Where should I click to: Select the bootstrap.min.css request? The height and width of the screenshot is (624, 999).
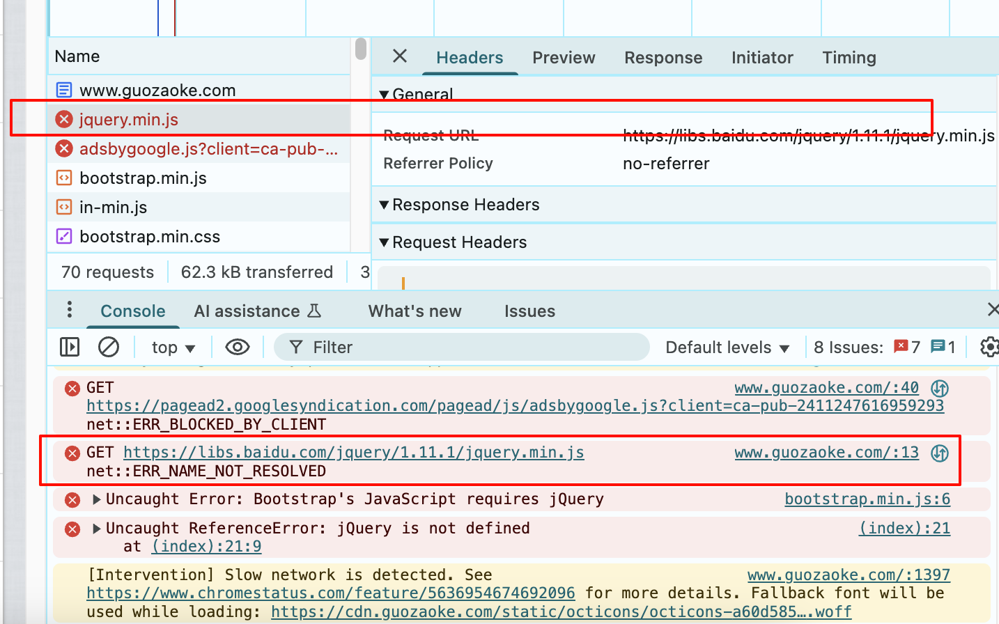(199, 236)
